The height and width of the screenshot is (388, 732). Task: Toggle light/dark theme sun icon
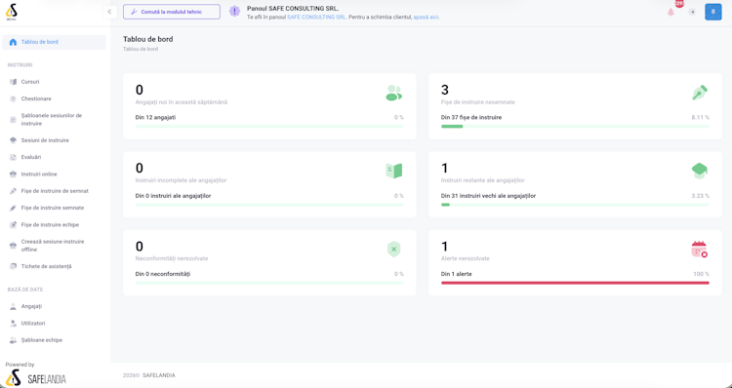(x=692, y=12)
